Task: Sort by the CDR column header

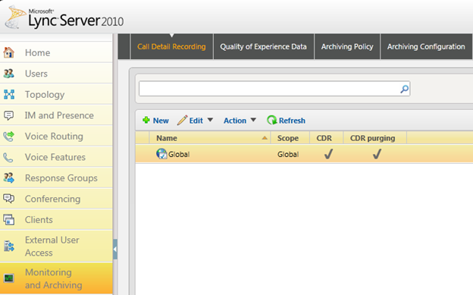Action: click(327, 138)
